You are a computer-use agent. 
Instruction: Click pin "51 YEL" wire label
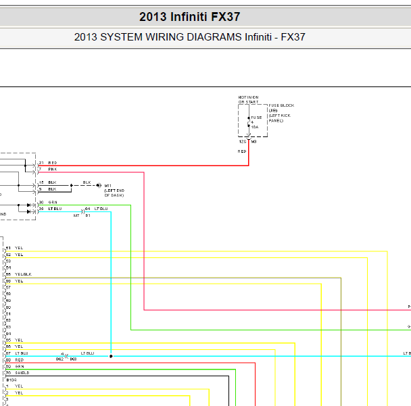14,248
